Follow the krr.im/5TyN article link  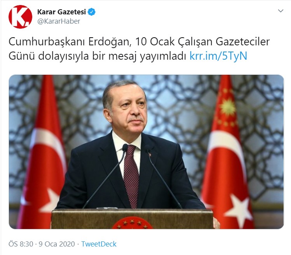point(218,56)
